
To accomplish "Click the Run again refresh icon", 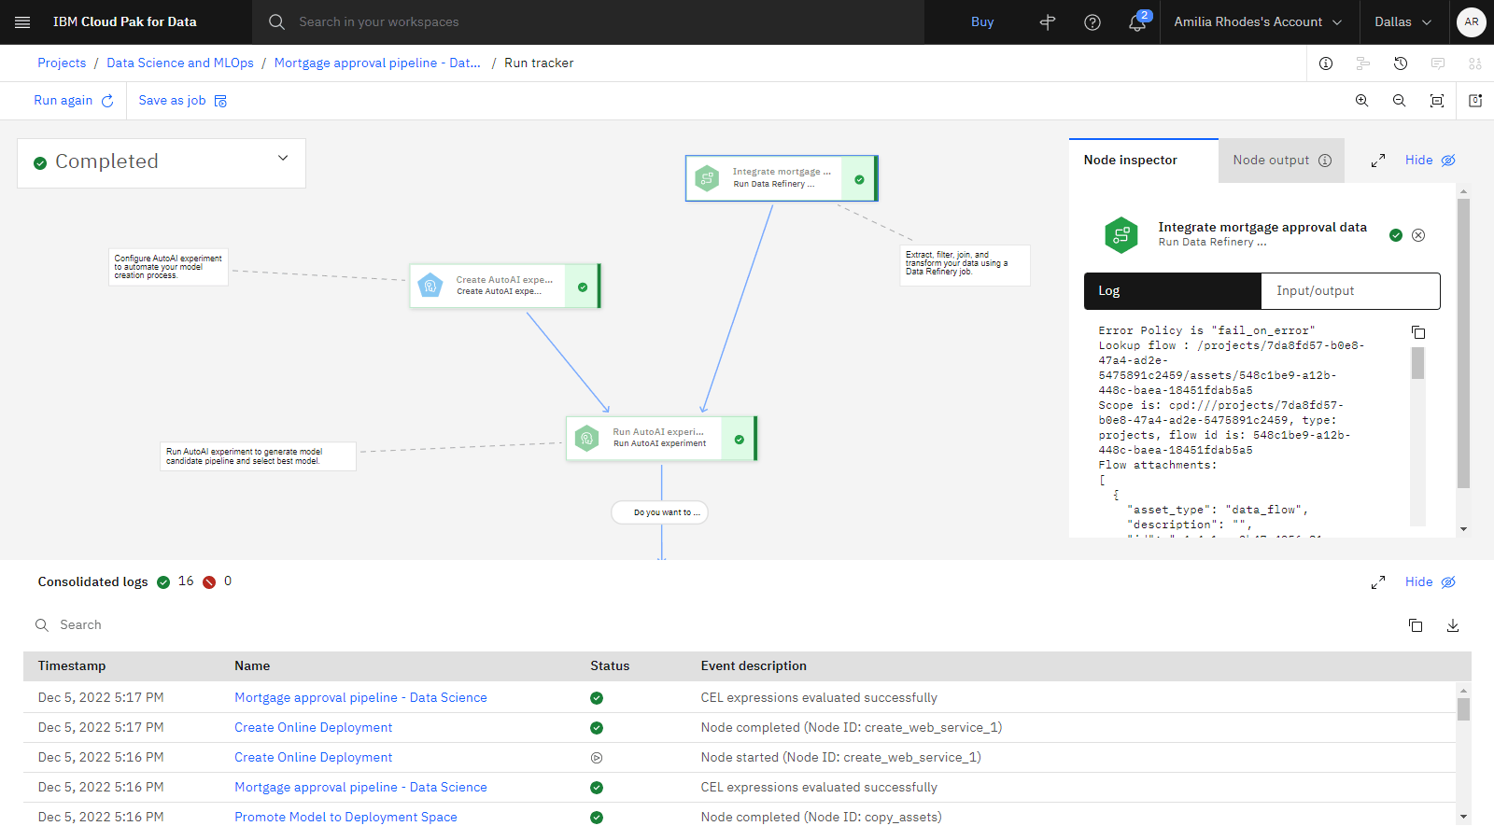I will (x=107, y=101).
